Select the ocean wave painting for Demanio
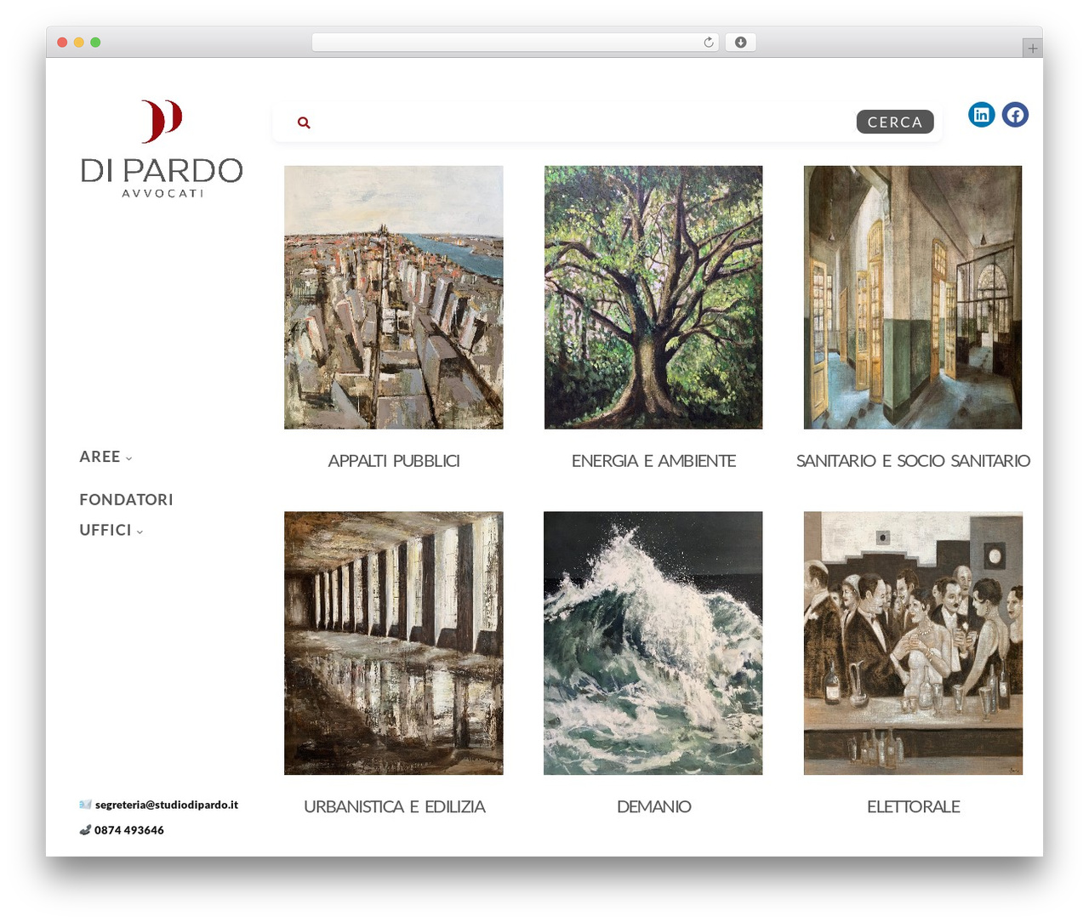The width and height of the screenshot is (1089, 922). tap(653, 643)
